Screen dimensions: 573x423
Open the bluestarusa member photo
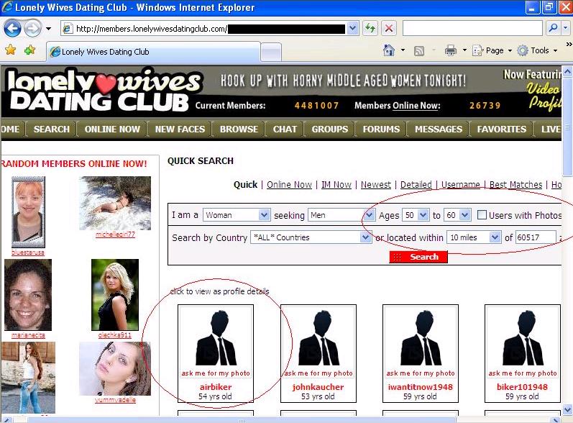(x=28, y=211)
